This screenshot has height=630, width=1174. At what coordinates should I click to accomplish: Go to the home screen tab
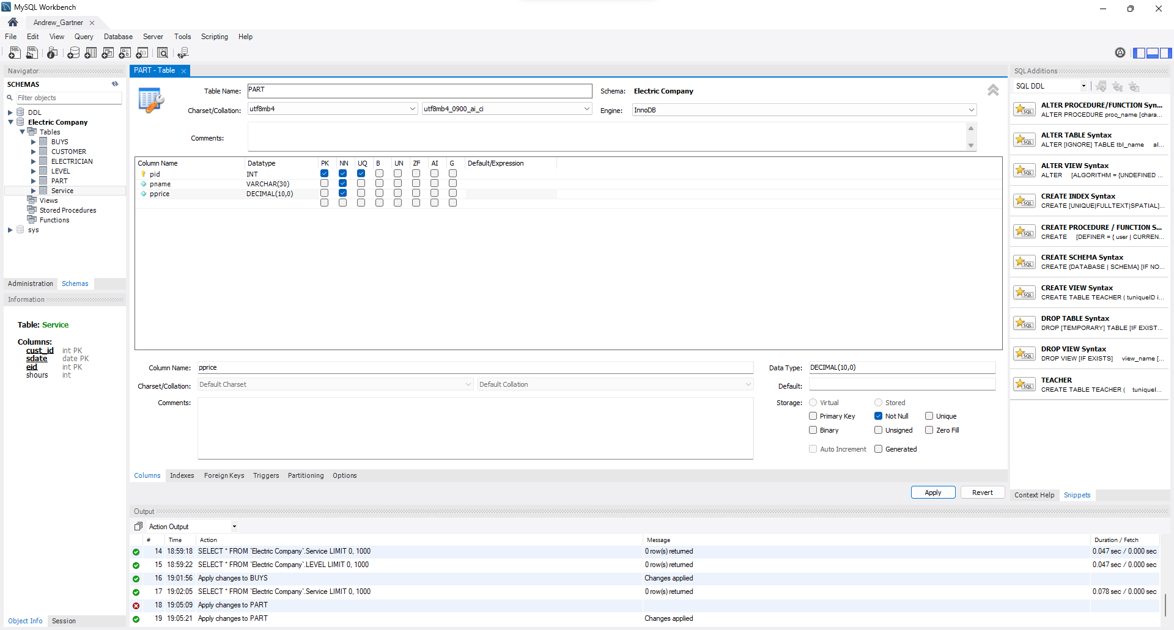pos(13,22)
